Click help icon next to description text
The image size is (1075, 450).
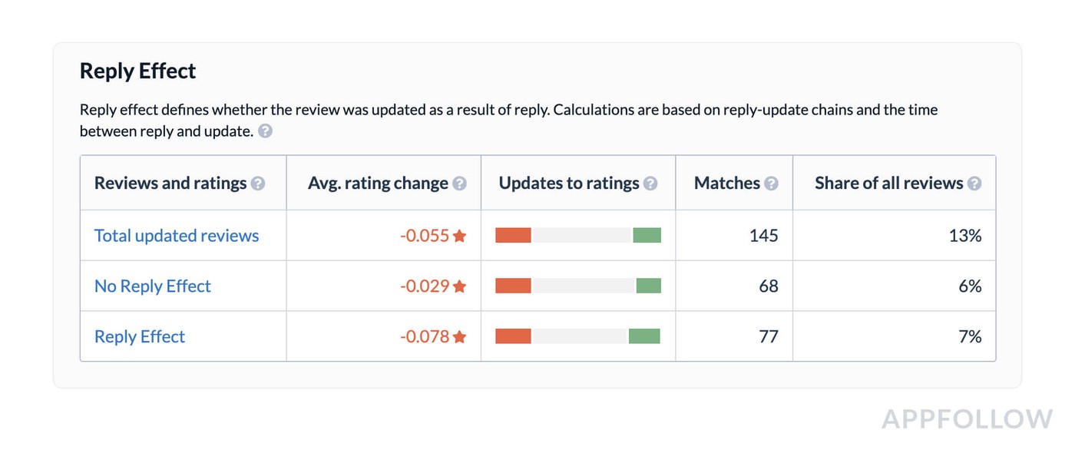(265, 131)
